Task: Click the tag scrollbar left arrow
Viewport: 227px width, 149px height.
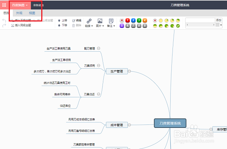Action: (x=187, y=25)
